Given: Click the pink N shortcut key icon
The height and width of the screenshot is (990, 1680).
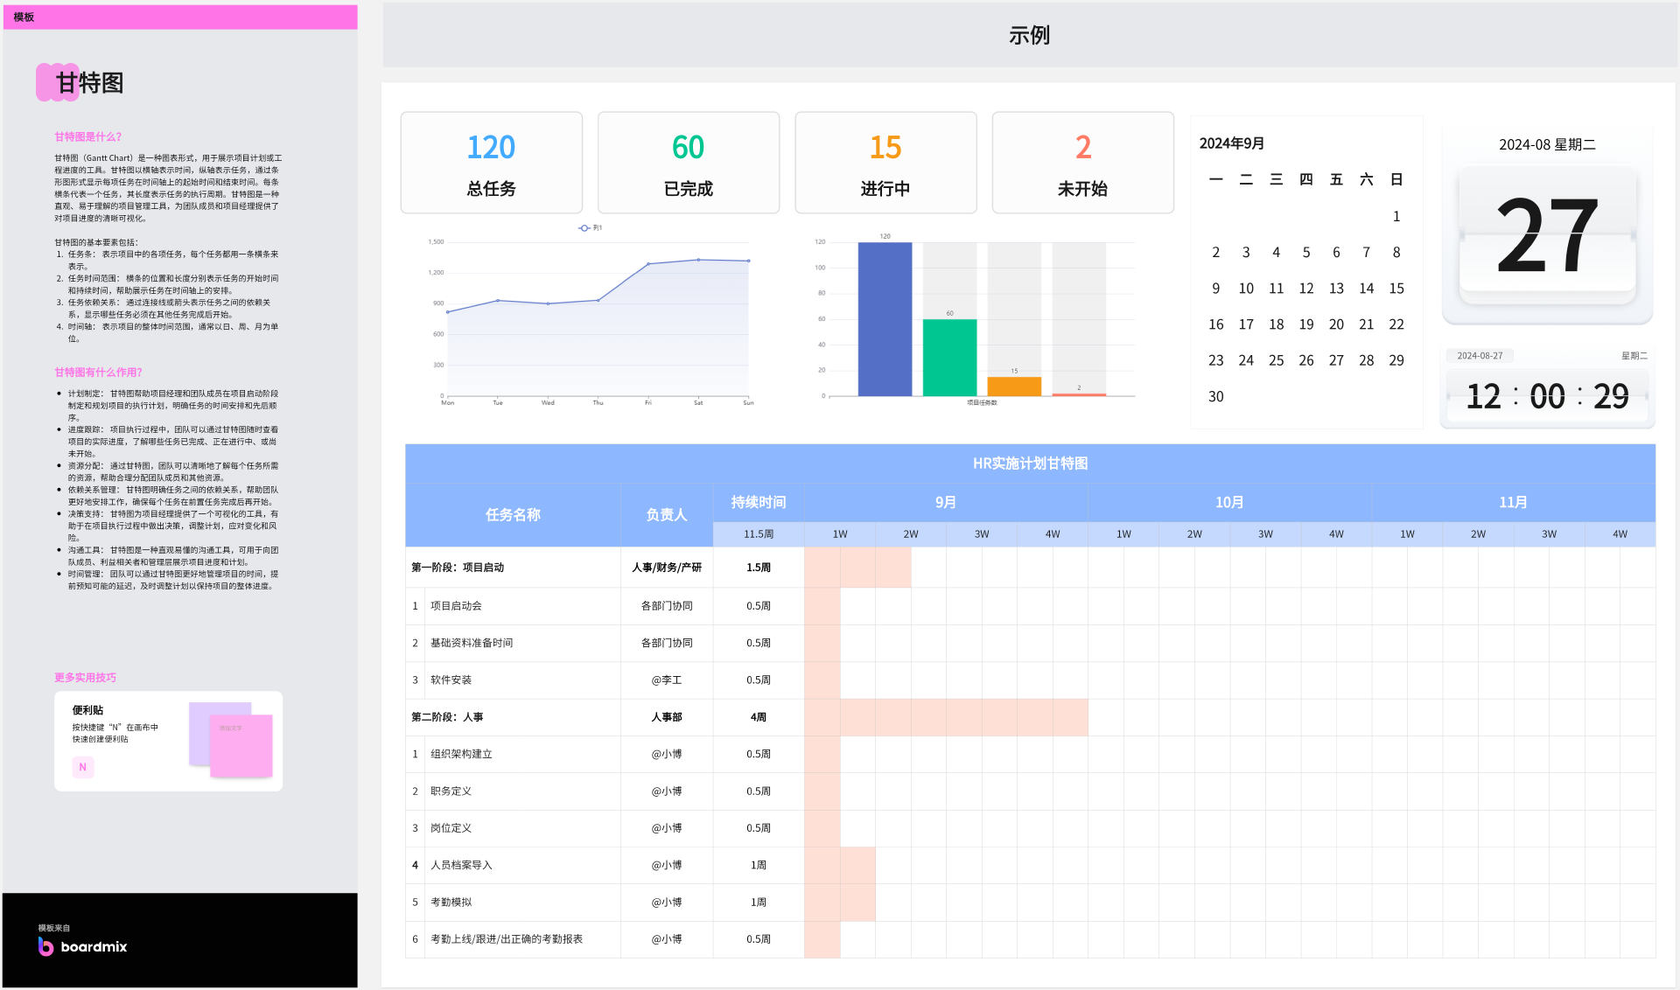Looking at the screenshot, I should pos(83,767).
